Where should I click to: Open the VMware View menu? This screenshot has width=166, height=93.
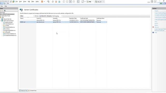tap(25, 2)
